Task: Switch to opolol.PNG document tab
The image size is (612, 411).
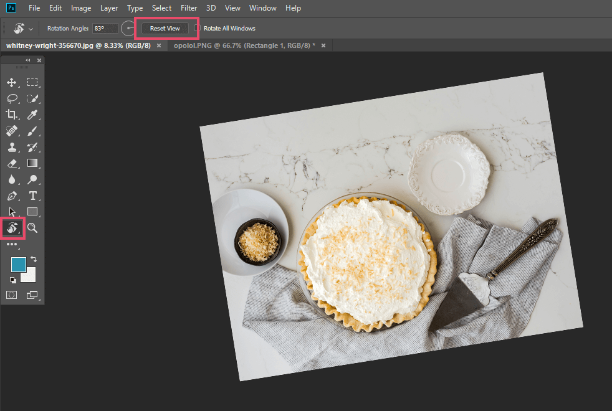Action: [244, 45]
